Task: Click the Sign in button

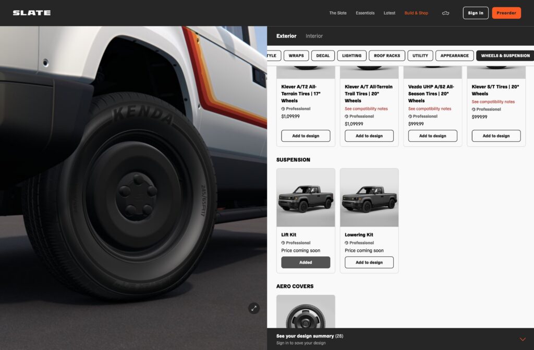Action: (476, 13)
